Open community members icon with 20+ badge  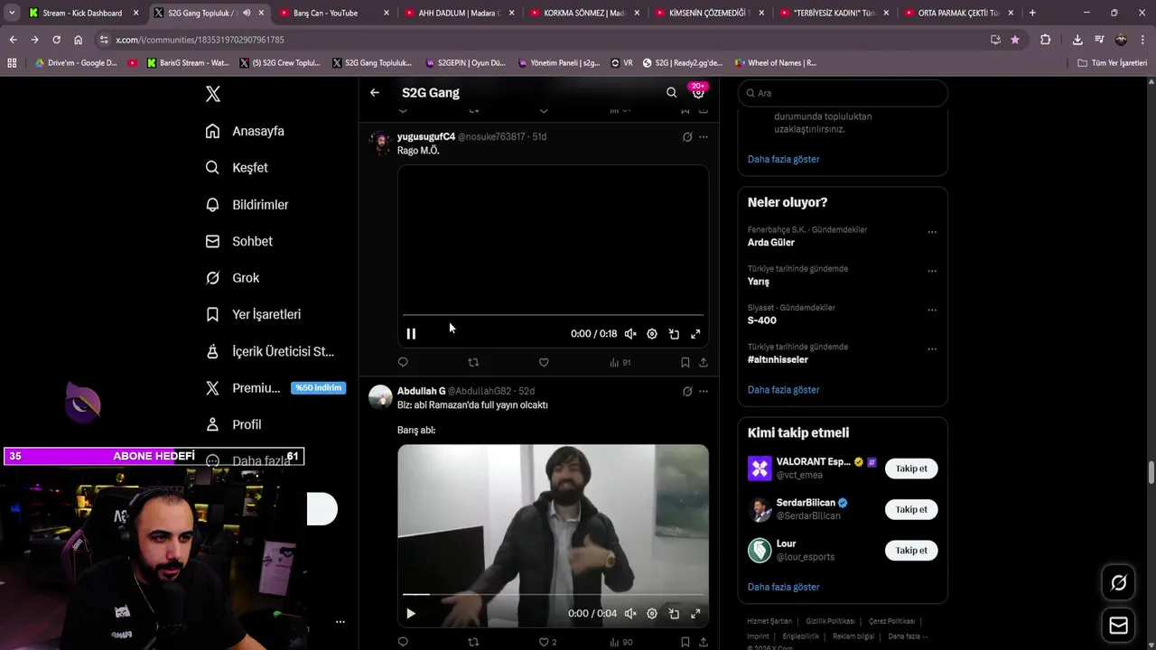click(698, 92)
